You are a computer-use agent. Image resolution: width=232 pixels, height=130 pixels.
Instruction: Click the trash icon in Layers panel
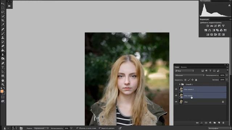pyautogui.click(x=223, y=123)
